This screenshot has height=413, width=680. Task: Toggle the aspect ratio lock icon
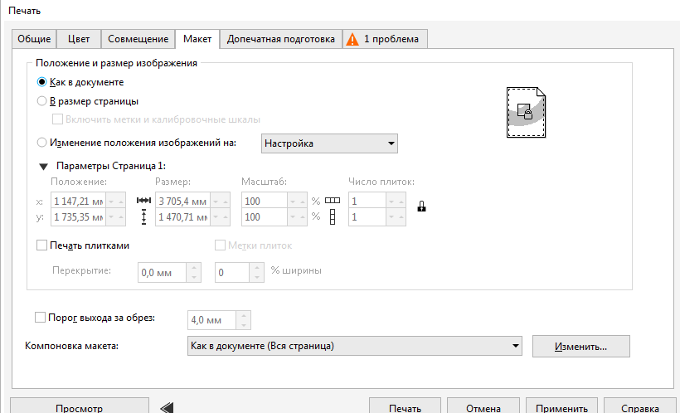pos(421,206)
